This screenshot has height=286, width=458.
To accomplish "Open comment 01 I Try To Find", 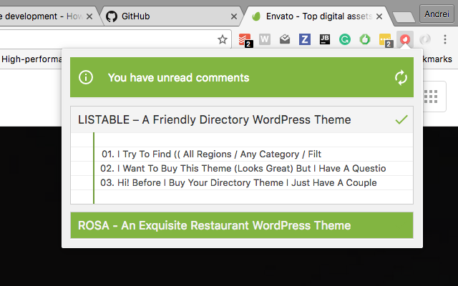I will click(x=212, y=154).
